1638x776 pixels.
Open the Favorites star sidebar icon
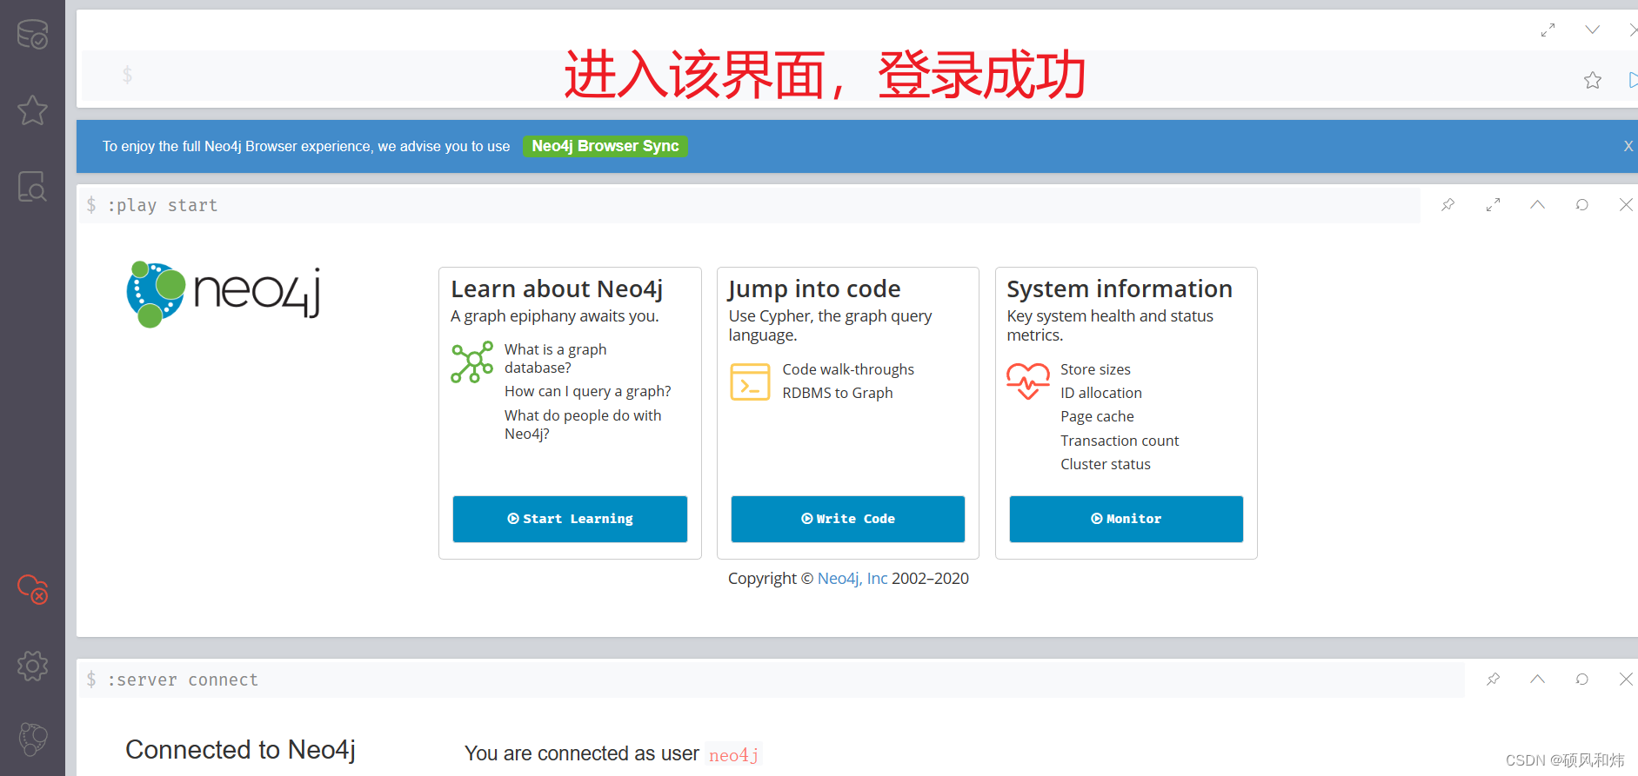tap(32, 110)
